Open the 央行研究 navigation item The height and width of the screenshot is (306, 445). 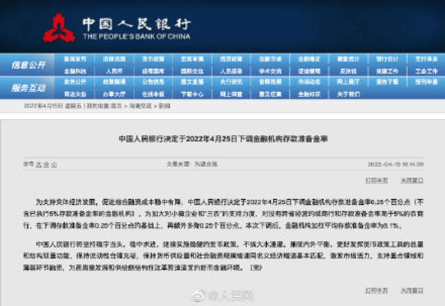tap(231, 82)
